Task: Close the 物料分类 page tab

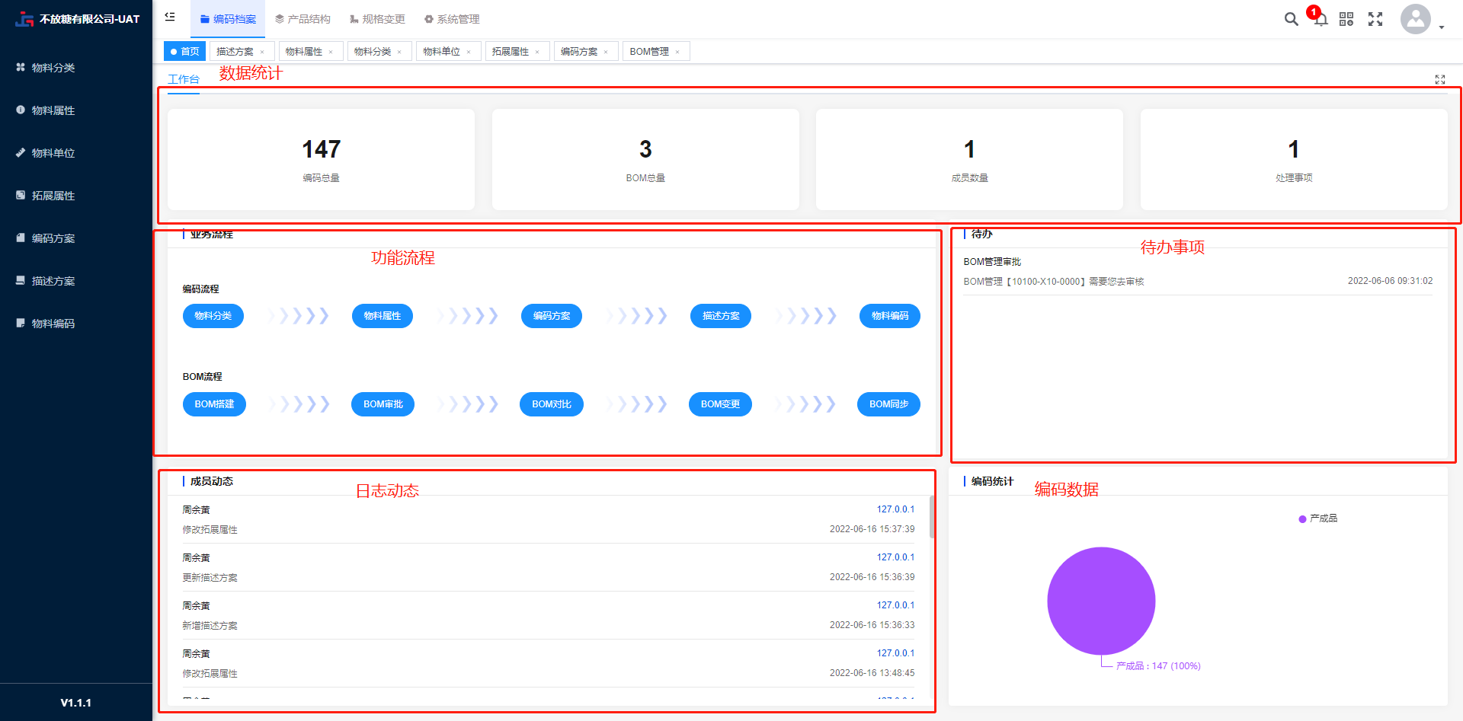Action: point(399,52)
